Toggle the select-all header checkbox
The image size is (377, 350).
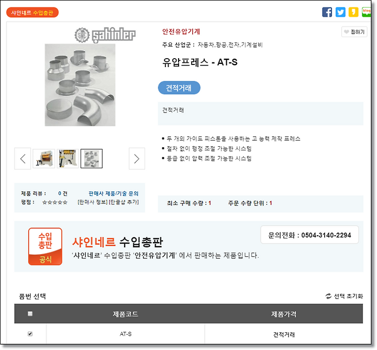coord(30,314)
